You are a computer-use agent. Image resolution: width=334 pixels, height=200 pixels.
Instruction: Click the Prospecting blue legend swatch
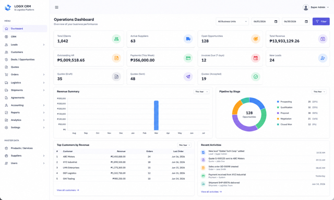click(x=278, y=102)
